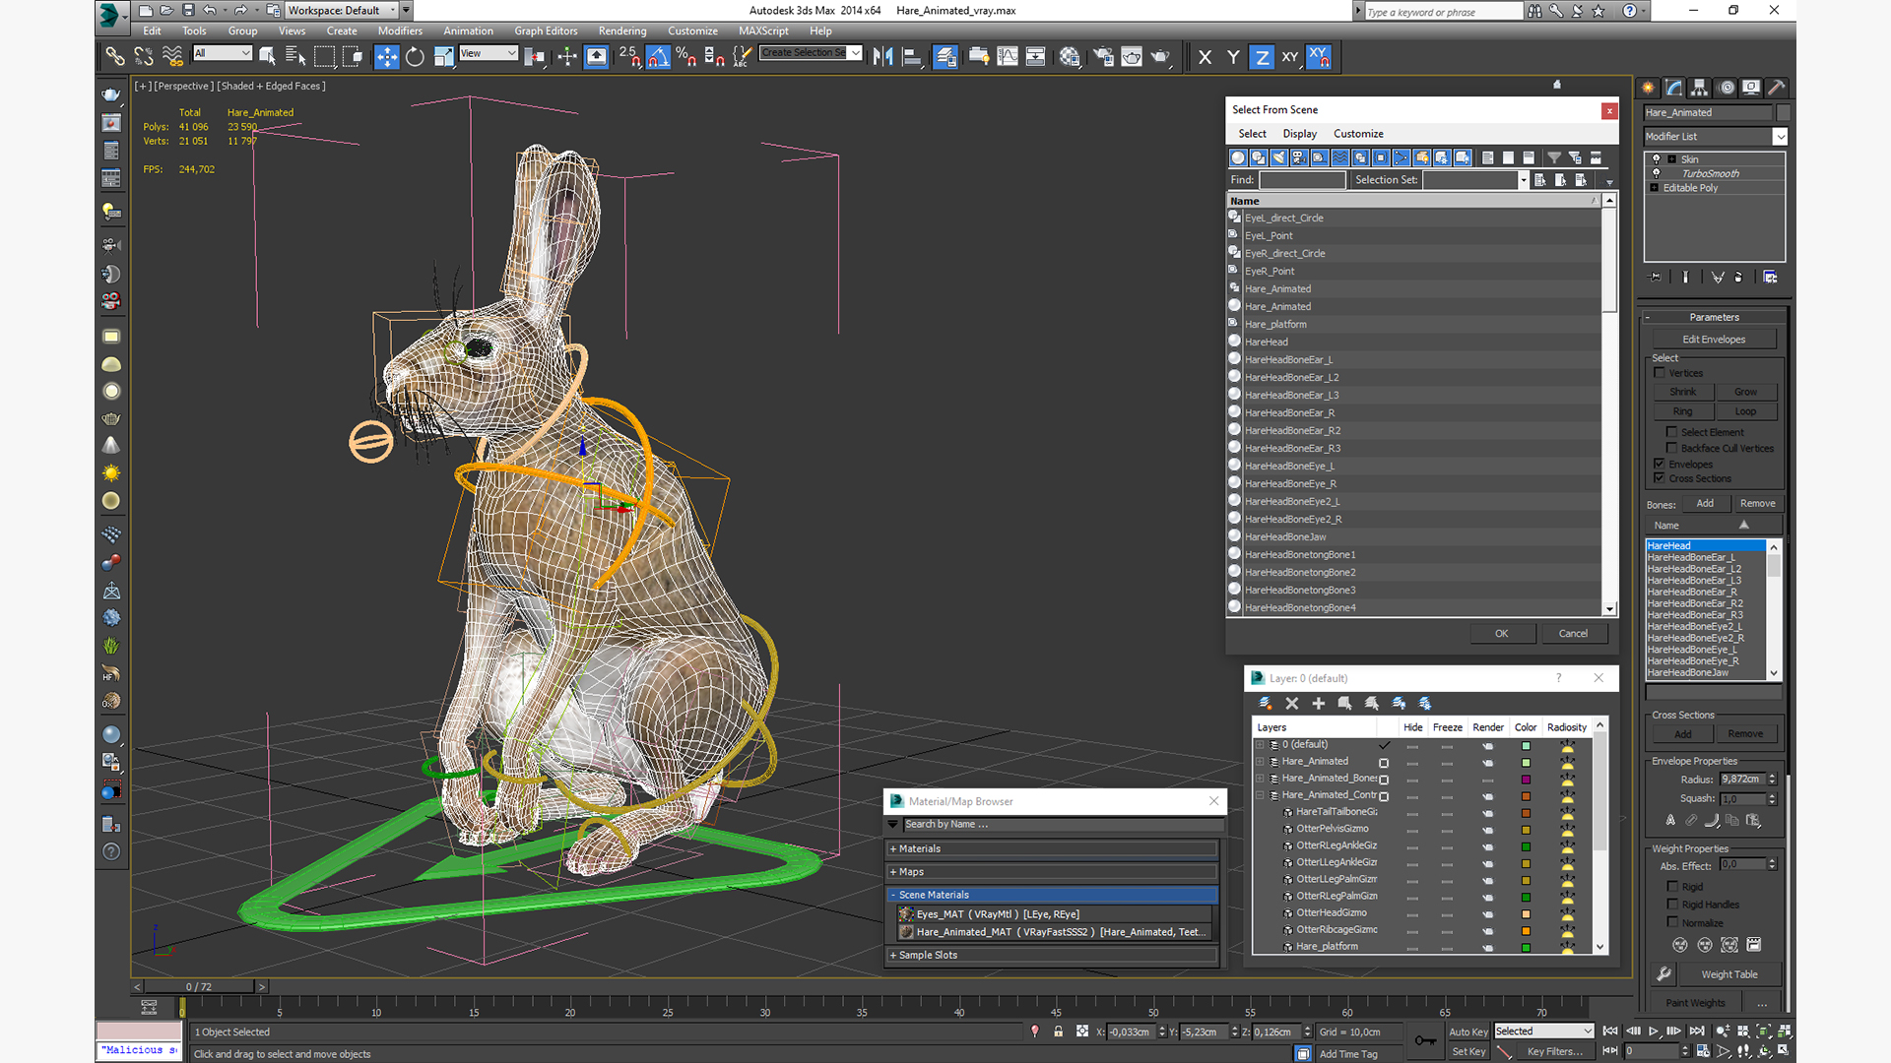This screenshot has height=1063, width=1891.
Task: Open the Rendering menu
Action: pos(622,31)
